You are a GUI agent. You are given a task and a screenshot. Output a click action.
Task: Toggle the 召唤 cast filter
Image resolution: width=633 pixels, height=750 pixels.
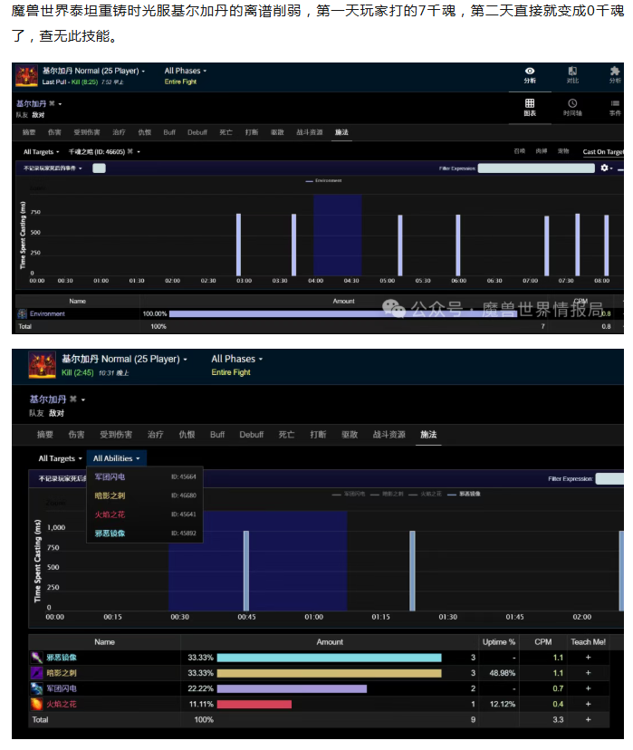[519, 151]
